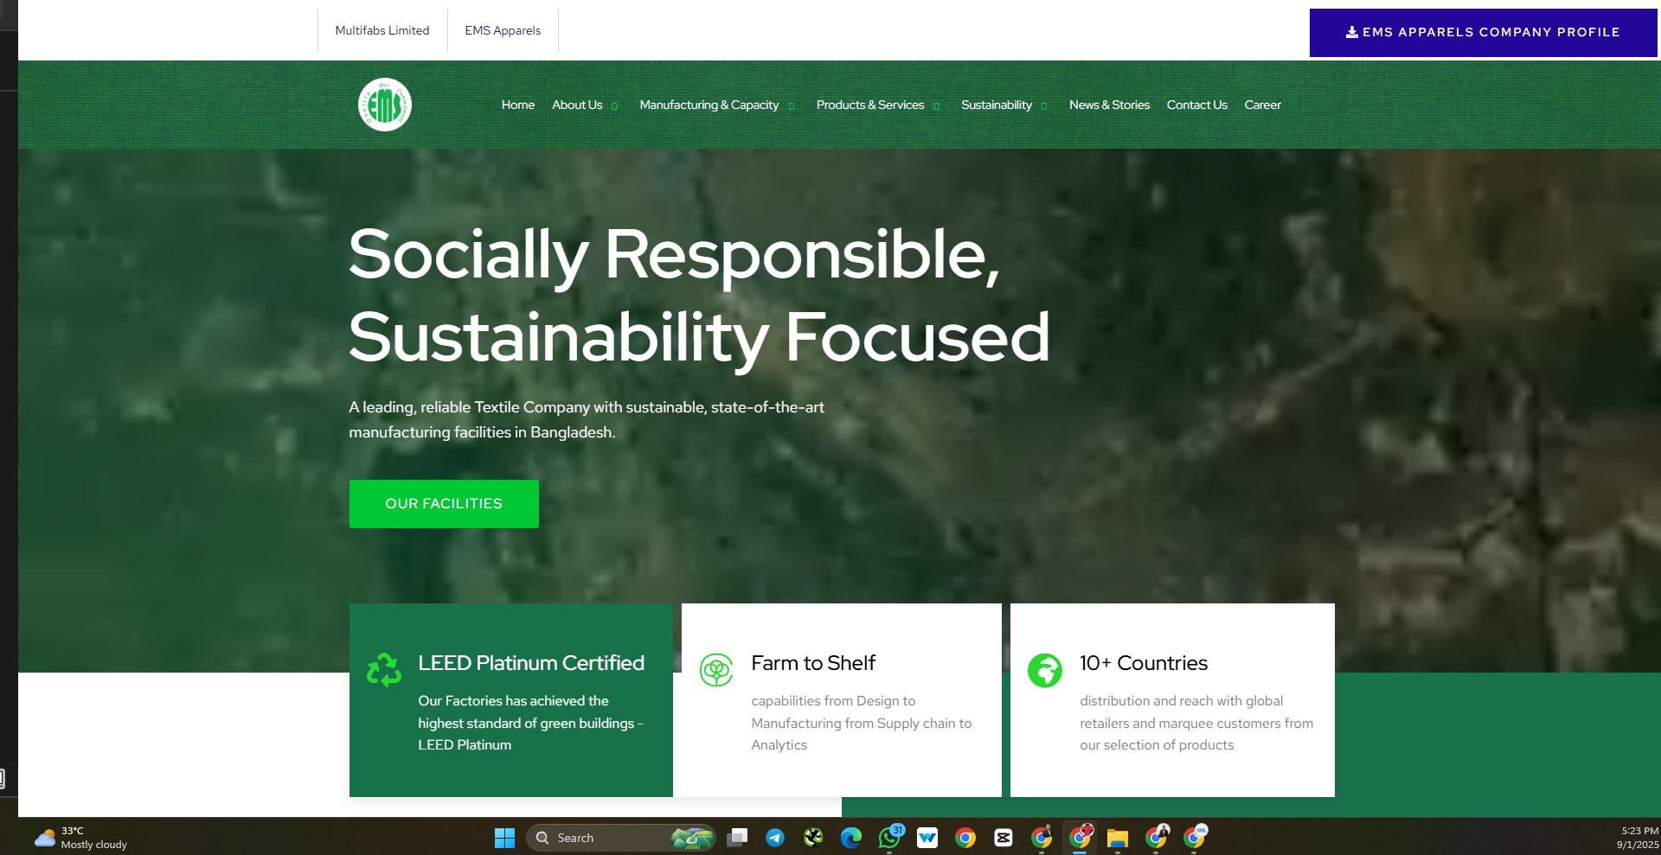Launch Microsoft Edge from the taskbar
1661x855 pixels.
(851, 838)
